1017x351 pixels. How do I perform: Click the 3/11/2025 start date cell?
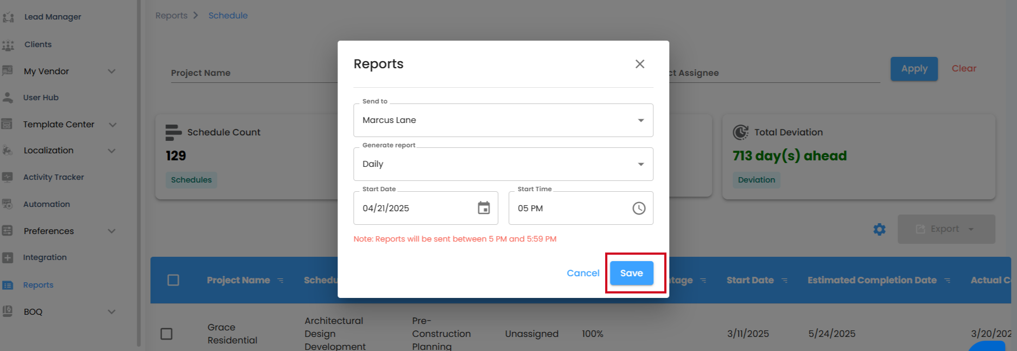pyautogui.click(x=748, y=334)
